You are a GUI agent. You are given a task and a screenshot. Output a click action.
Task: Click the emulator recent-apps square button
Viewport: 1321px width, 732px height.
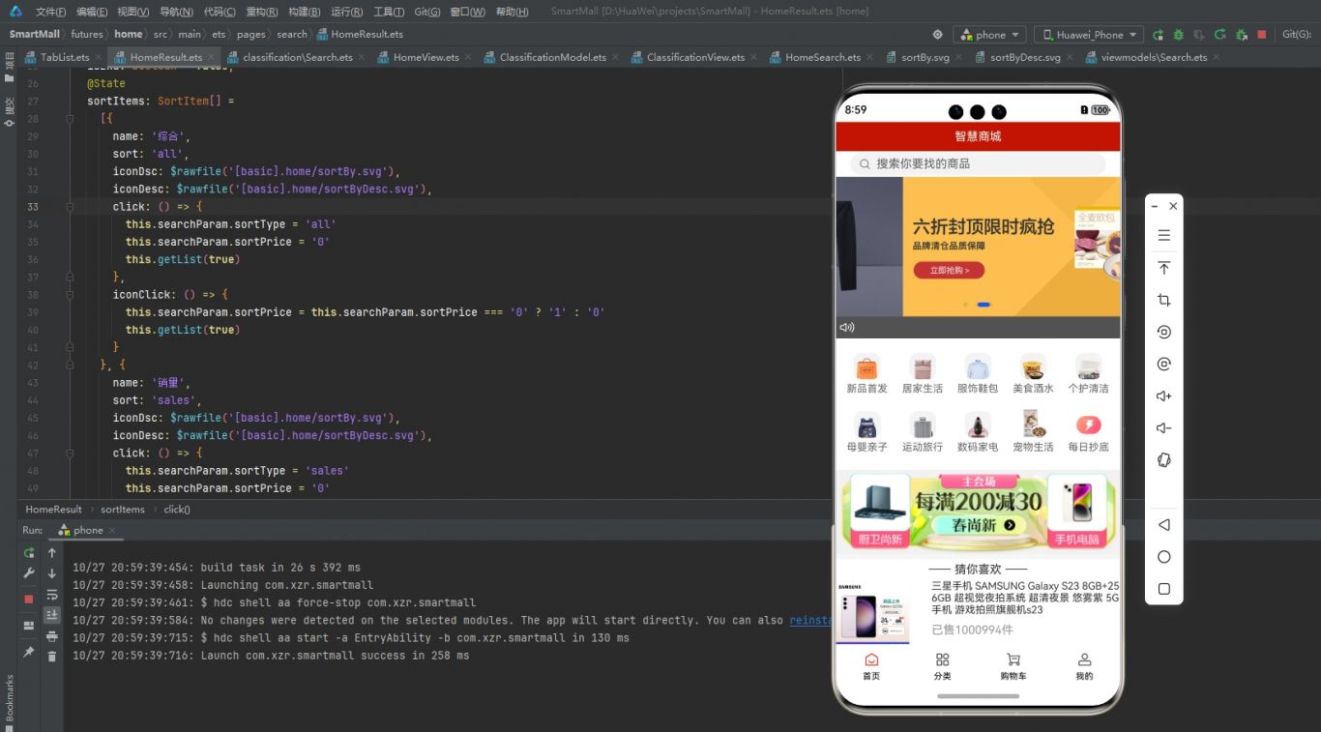[1164, 589]
